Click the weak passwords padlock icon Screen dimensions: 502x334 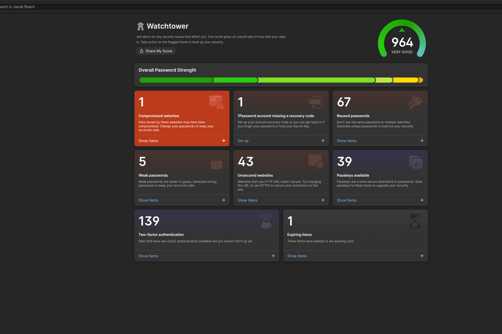coord(216,162)
